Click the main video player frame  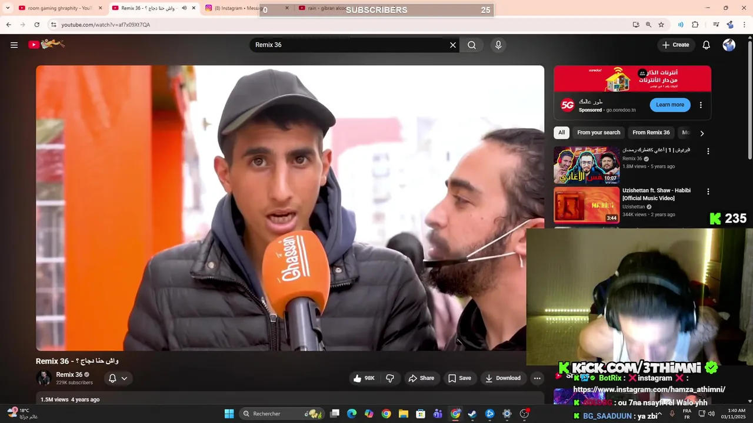[x=290, y=208]
